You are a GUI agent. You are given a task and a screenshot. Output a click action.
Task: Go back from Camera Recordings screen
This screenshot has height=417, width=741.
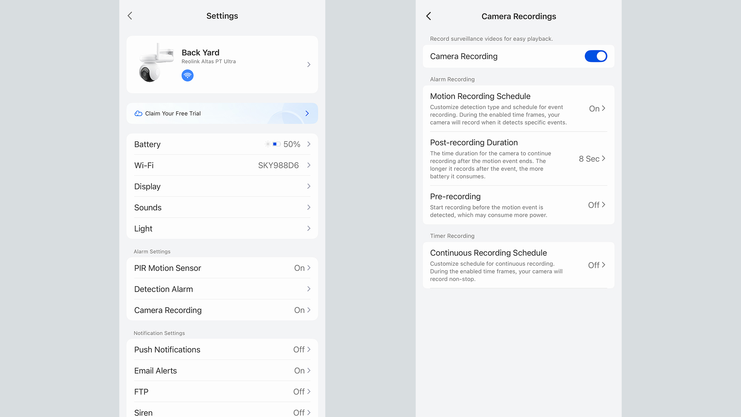coord(429,16)
